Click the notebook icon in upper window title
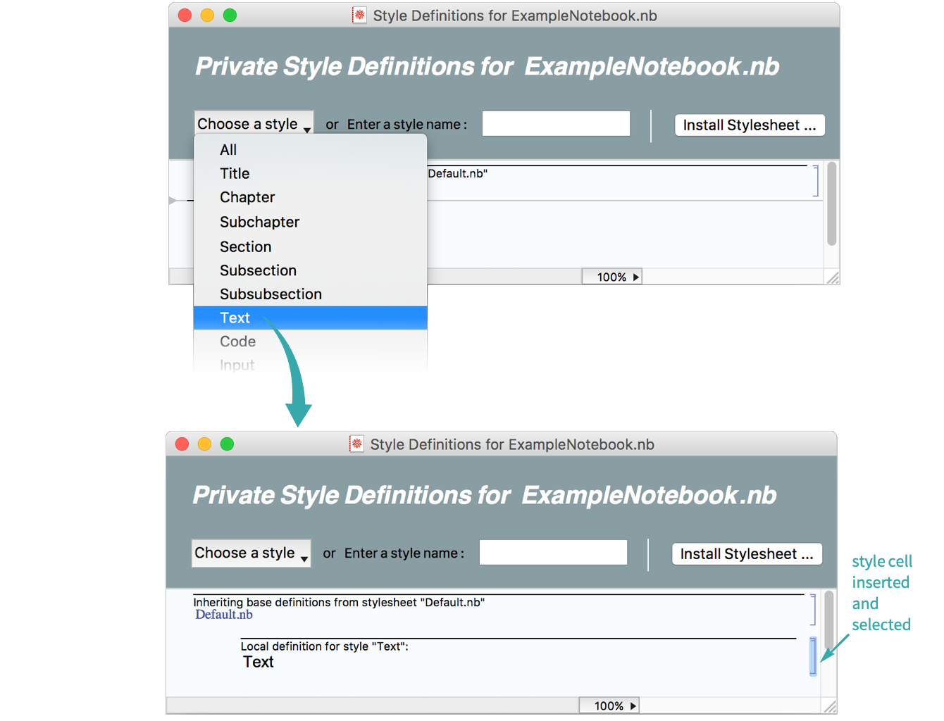 359,15
